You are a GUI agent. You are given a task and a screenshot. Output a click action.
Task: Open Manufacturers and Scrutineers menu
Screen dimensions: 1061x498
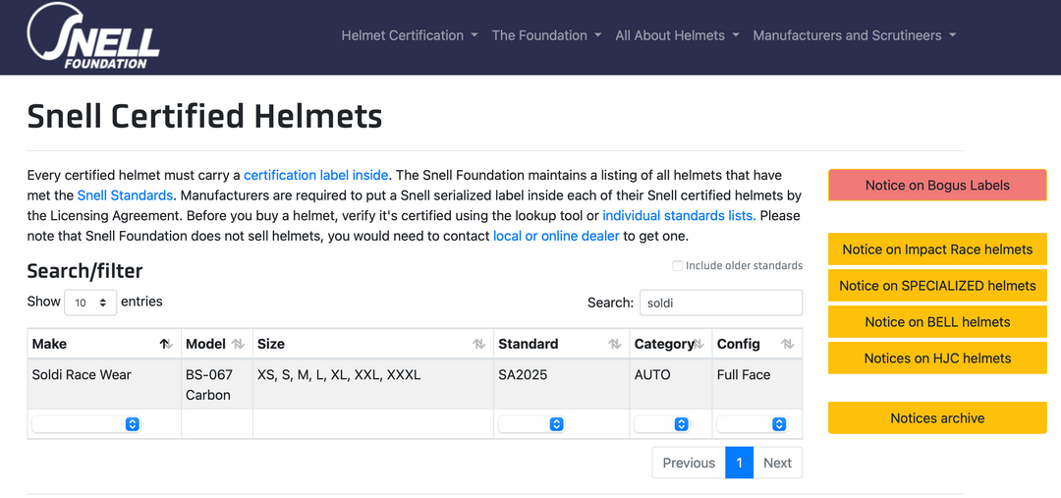point(854,35)
